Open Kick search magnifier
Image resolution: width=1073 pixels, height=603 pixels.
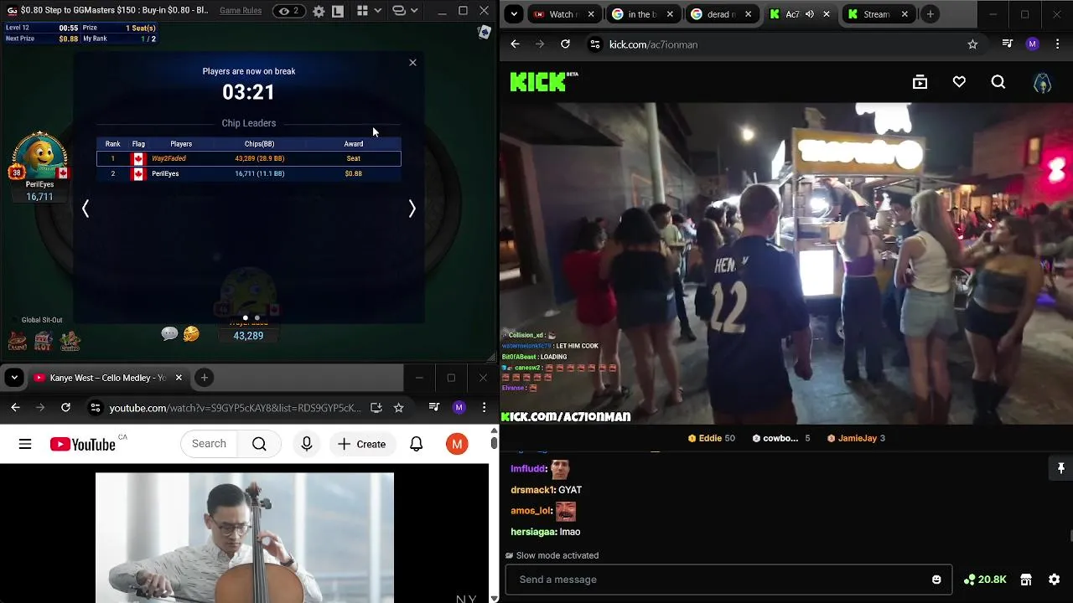[x=998, y=82]
